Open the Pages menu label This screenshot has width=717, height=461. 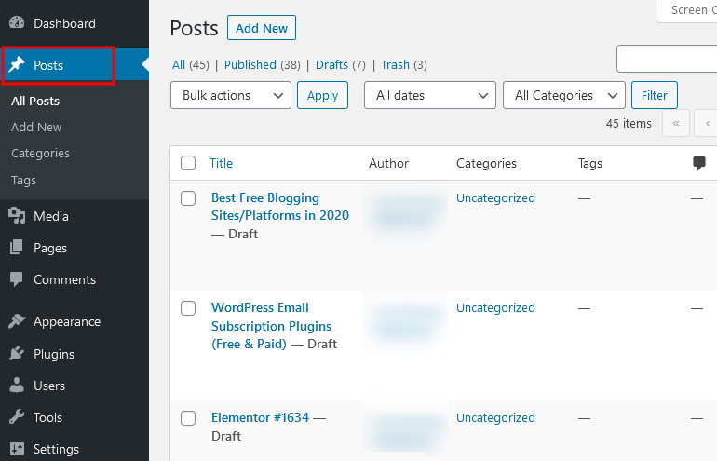click(x=50, y=248)
